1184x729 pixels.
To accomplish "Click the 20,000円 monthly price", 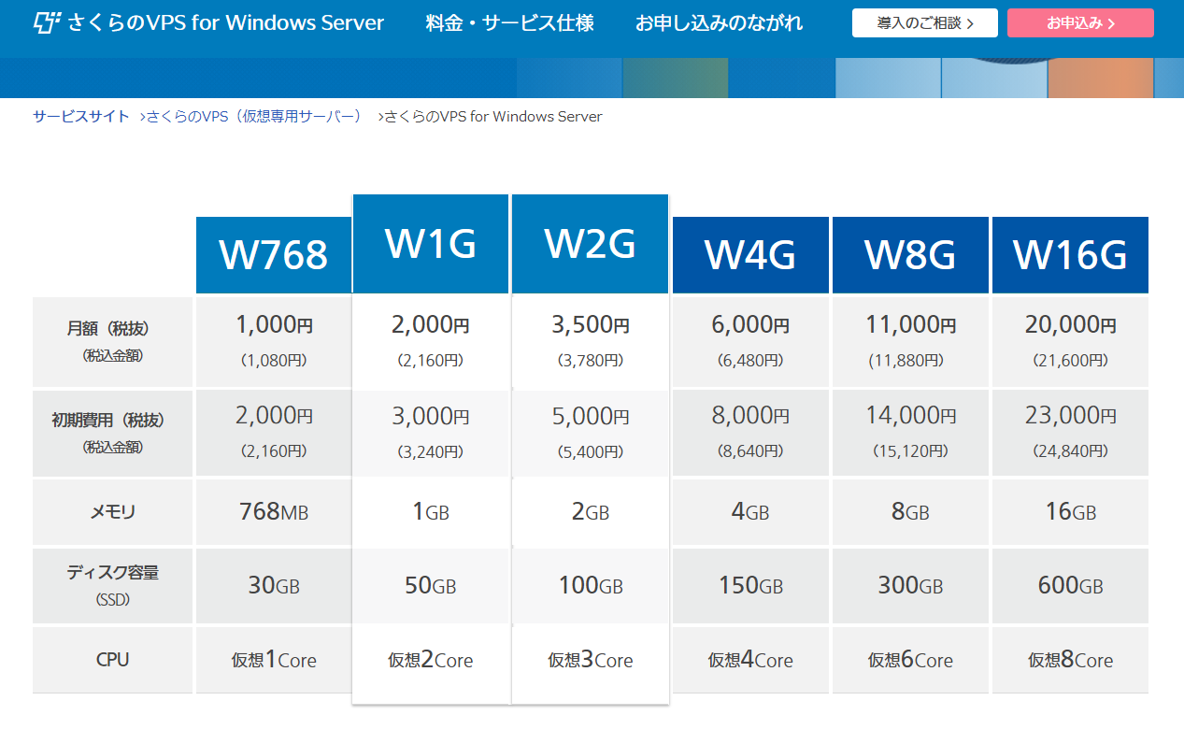I will (1071, 325).
